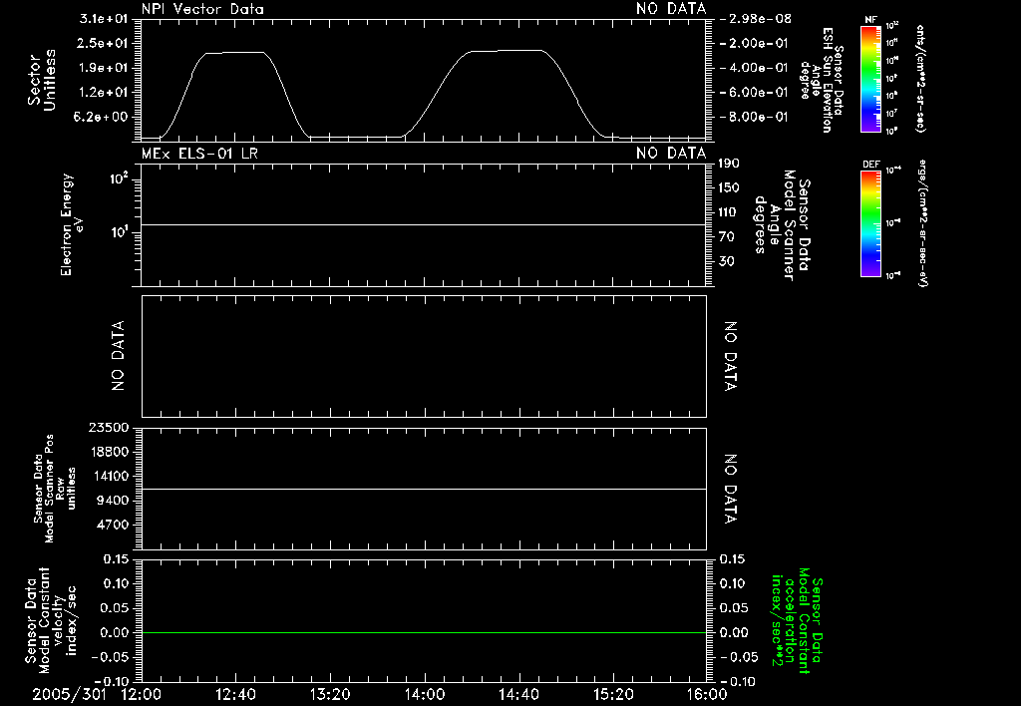Click the '12:00' time axis label
Screen dimensions: 1021x706
142,694
